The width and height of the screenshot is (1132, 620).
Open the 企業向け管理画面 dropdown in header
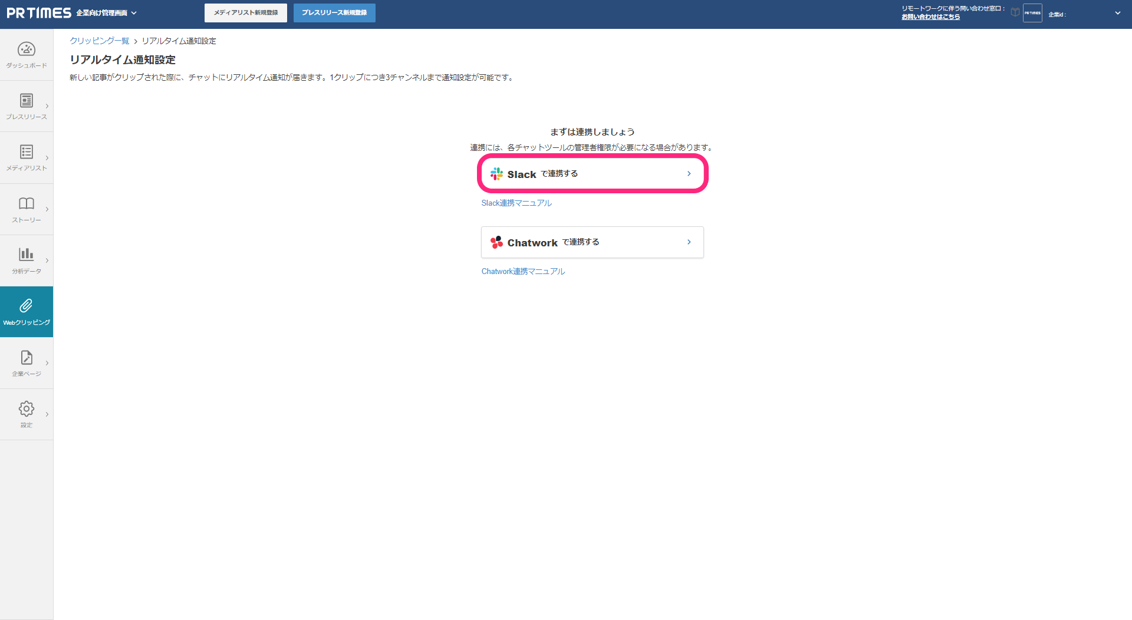coord(107,13)
